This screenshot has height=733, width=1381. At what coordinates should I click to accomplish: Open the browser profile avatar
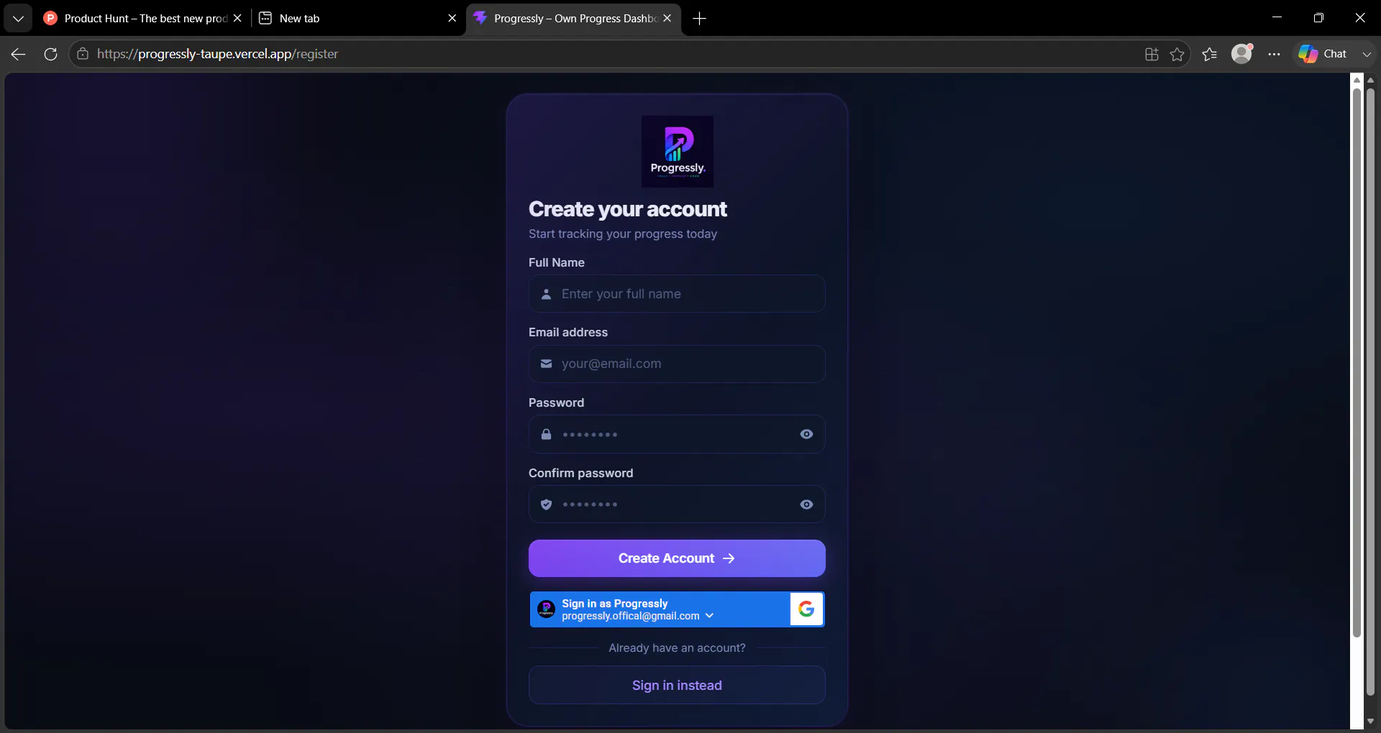click(x=1242, y=54)
